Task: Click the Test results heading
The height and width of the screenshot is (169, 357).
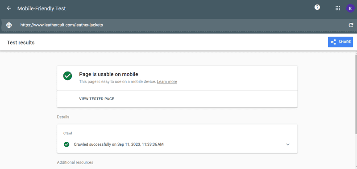Action: (x=21, y=42)
